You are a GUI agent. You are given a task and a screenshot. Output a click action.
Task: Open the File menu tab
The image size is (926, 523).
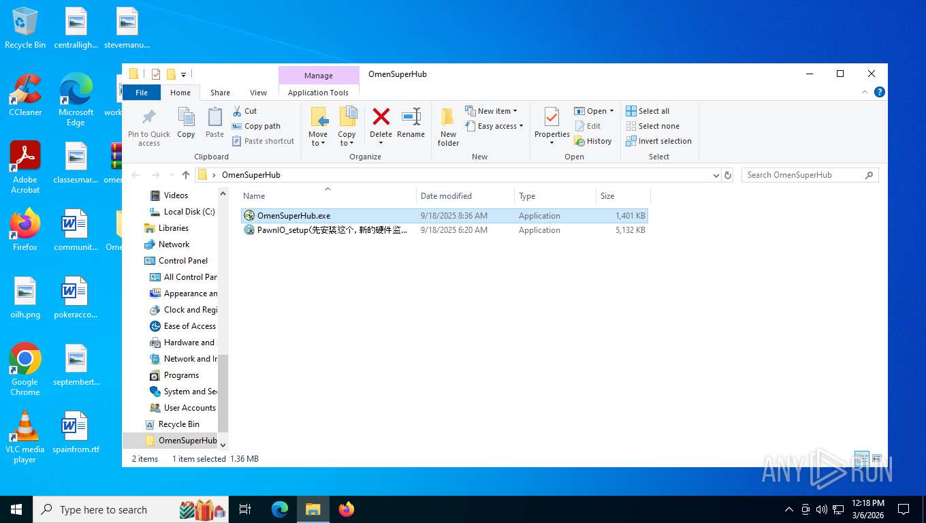coord(142,93)
